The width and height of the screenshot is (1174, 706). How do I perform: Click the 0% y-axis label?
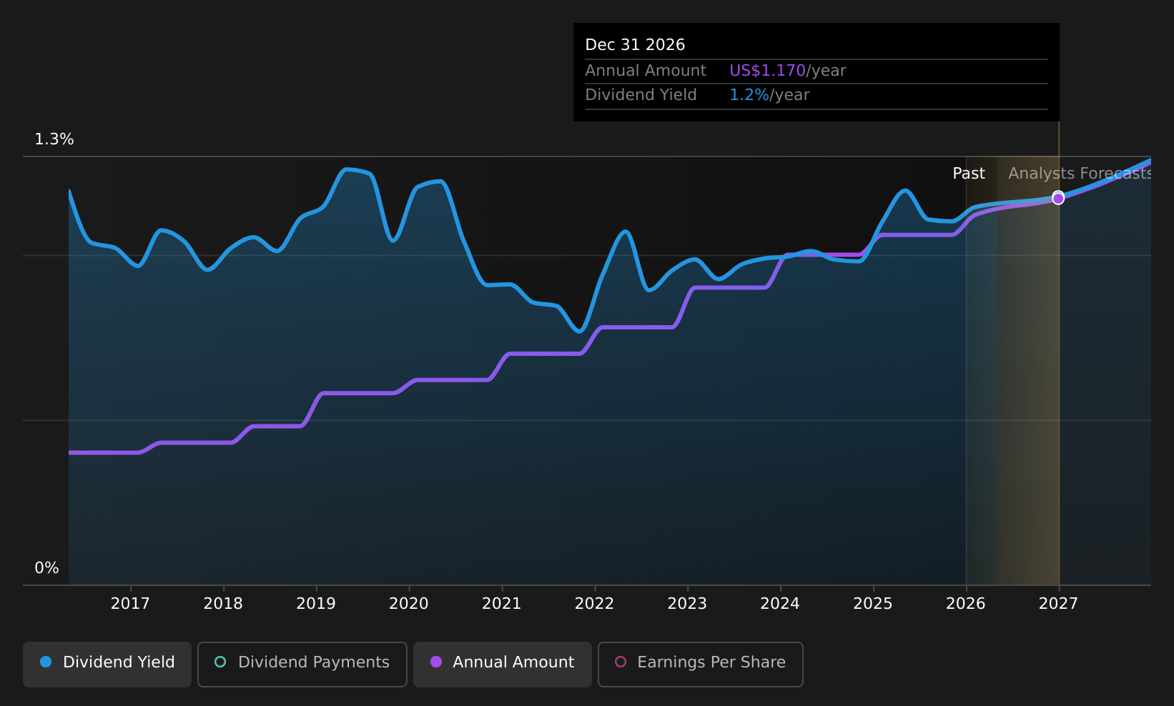tap(47, 568)
